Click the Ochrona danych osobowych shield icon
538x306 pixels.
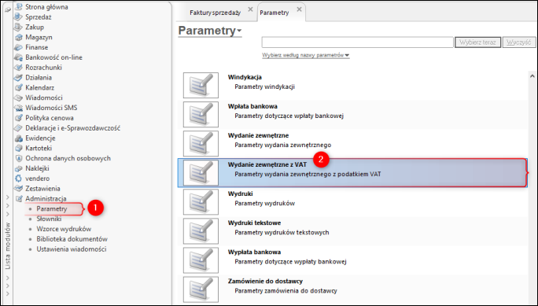click(18, 158)
